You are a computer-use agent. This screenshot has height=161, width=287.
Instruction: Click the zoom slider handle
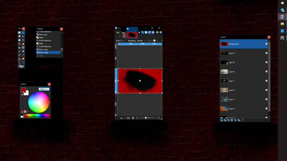[x=146, y=118]
